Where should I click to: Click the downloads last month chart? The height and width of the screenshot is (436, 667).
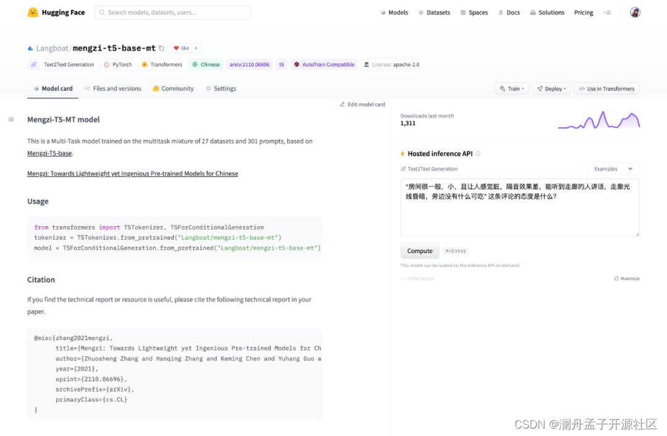click(x=599, y=119)
